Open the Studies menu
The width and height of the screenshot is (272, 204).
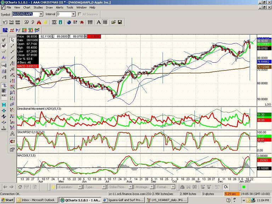38,7
